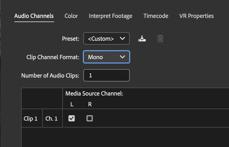Enable the R channel for Clip 1
This screenshot has height=147, width=229.
90,118
